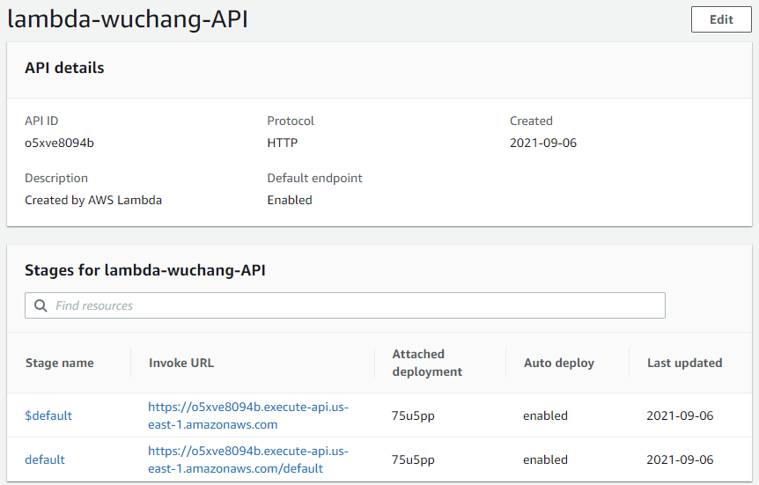Click the HTTP protocol value
759x485 pixels.
coord(284,143)
